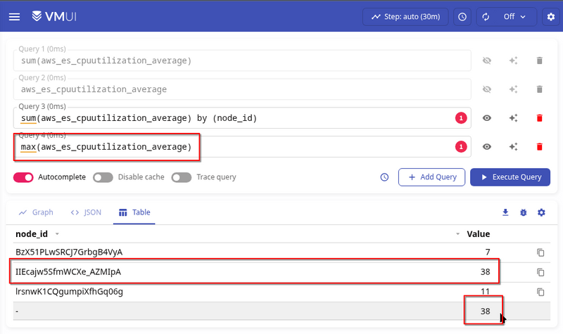The image size is (563, 334).
Task: Open the query debug bug icon
Action: pyautogui.click(x=523, y=212)
